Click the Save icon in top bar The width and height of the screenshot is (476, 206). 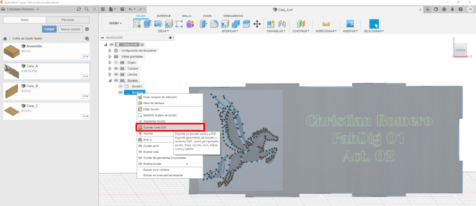pos(122,9)
